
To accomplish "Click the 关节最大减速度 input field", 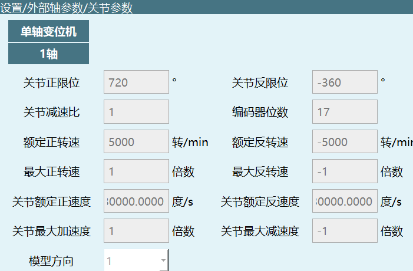I will click(x=345, y=231).
